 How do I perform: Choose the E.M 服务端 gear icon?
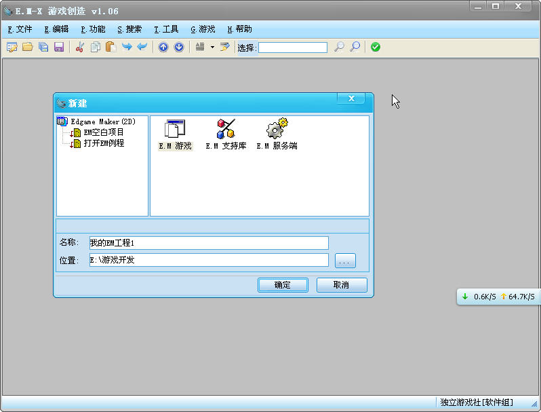277,134
